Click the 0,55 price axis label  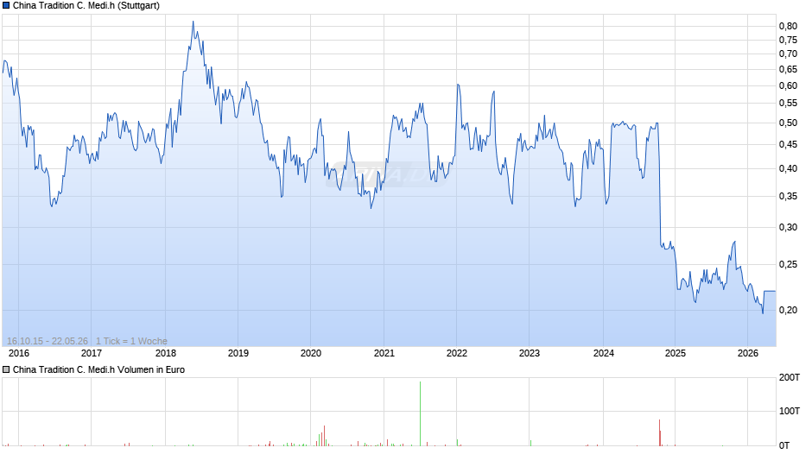tap(788, 103)
